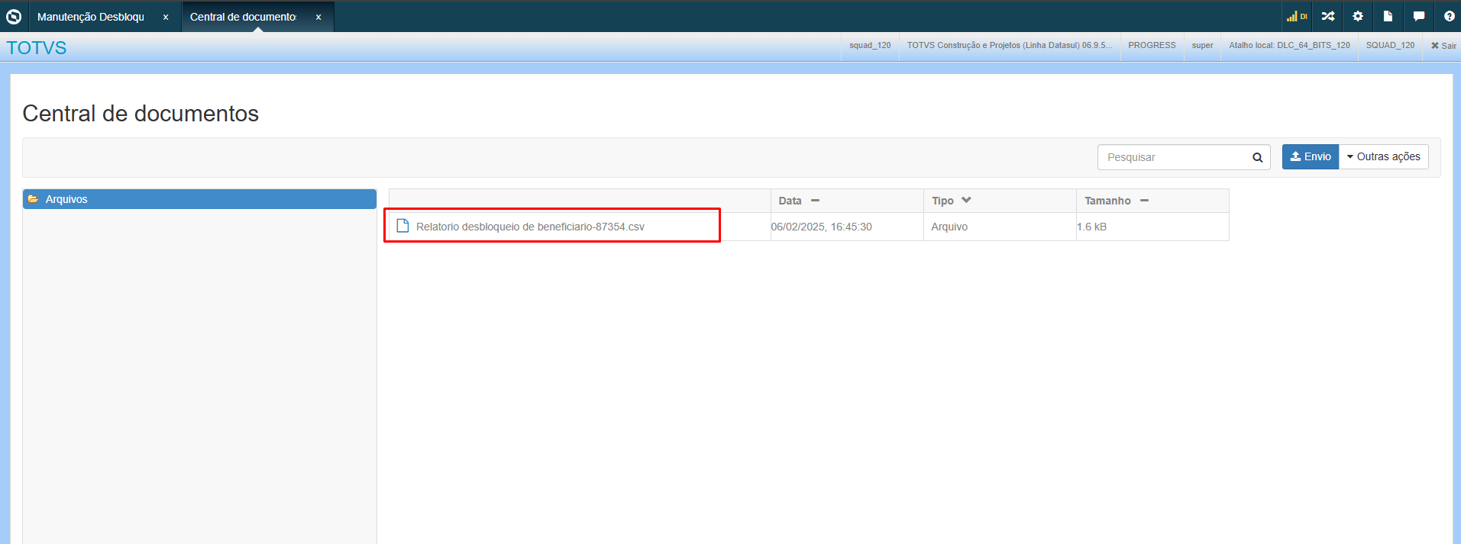Click the Arquivos open folder icon
This screenshot has width=1461, height=544.
[x=34, y=199]
